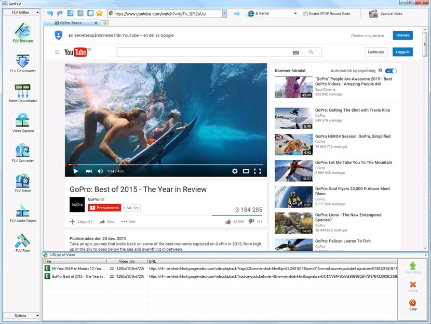The width and height of the screenshot is (431, 324).
Task: Click the Granska privacy button
Action: [x=404, y=35]
